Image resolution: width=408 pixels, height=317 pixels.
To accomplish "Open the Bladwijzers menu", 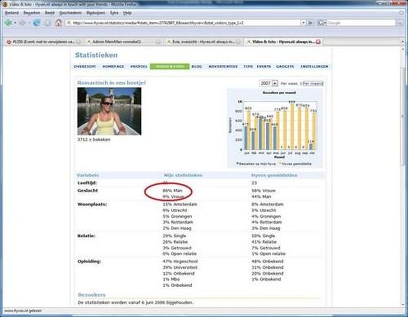I will click(93, 12).
